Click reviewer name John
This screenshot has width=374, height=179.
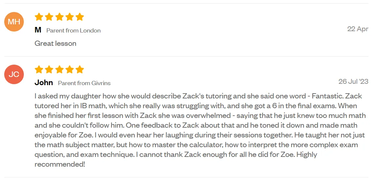[x=44, y=83]
